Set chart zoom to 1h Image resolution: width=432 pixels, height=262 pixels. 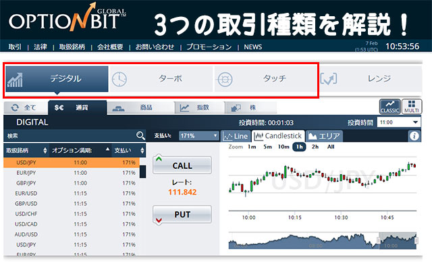pyautogui.click(x=299, y=147)
